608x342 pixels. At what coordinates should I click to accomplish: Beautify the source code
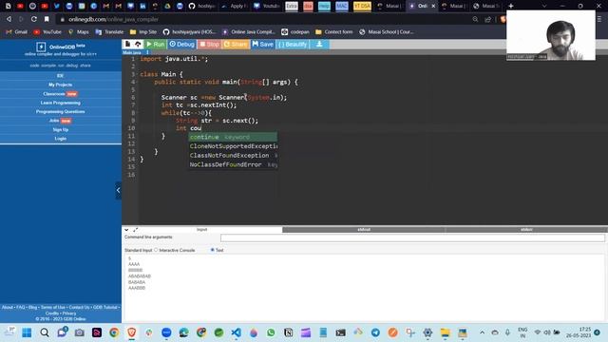(x=293, y=45)
